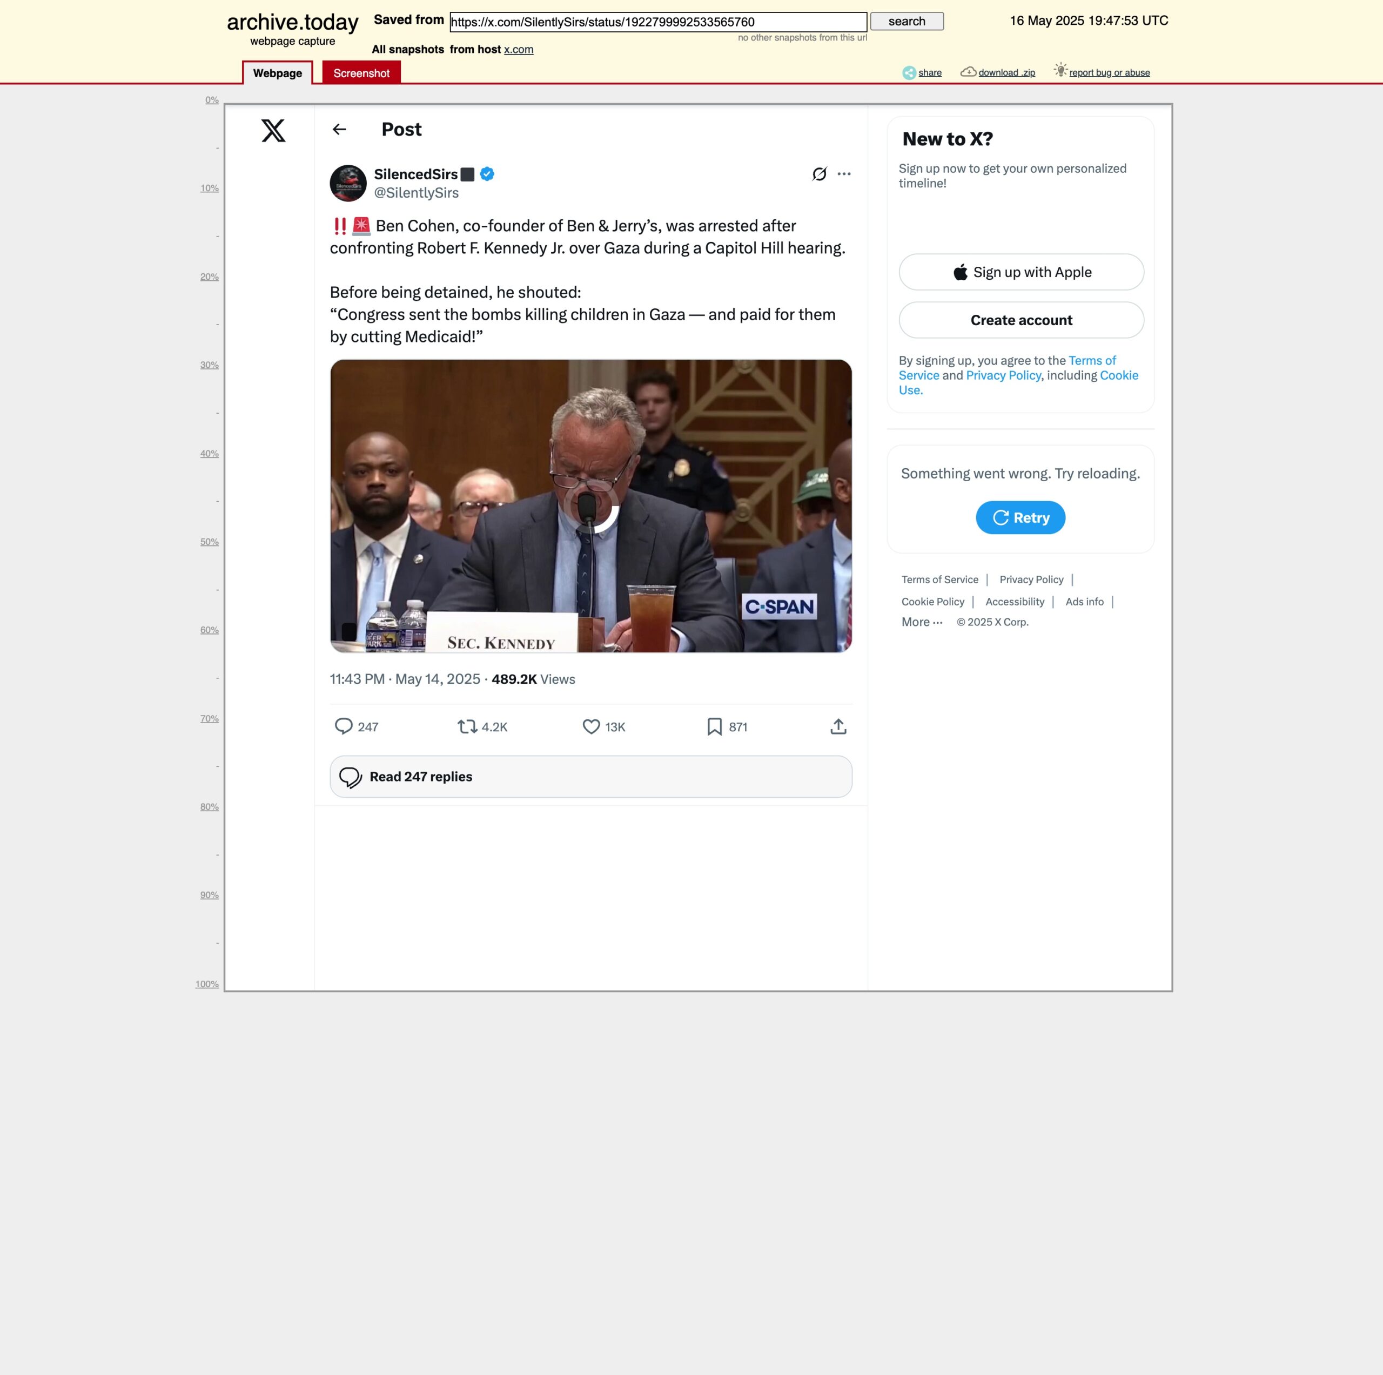The height and width of the screenshot is (1375, 1383).
Task: Click the download cloud icon
Action: click(x=968, y=72)
